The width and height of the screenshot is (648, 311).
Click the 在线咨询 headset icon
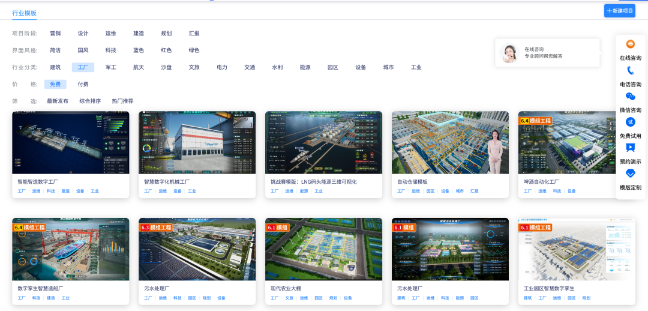pos(630,44)
